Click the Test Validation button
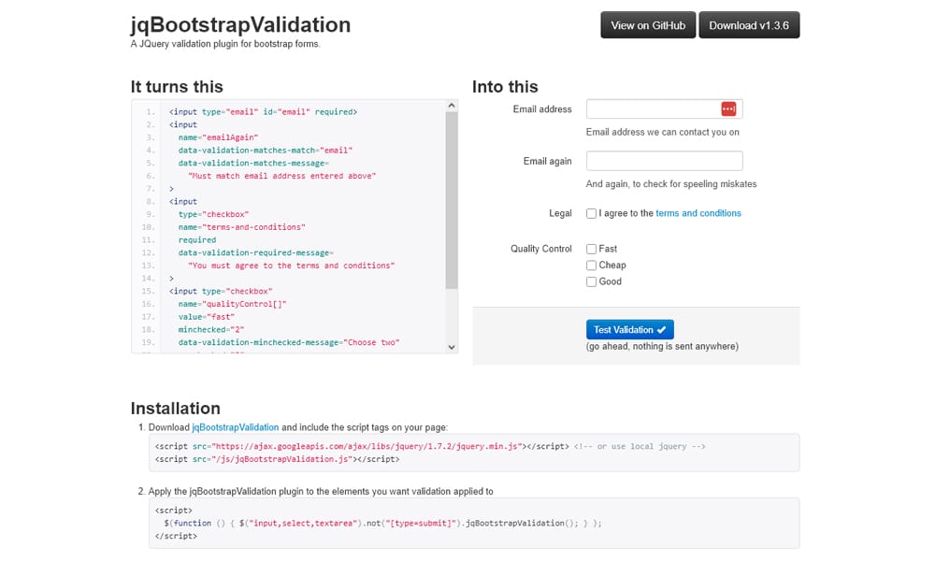The image size is (935, 561). [629, 330]
